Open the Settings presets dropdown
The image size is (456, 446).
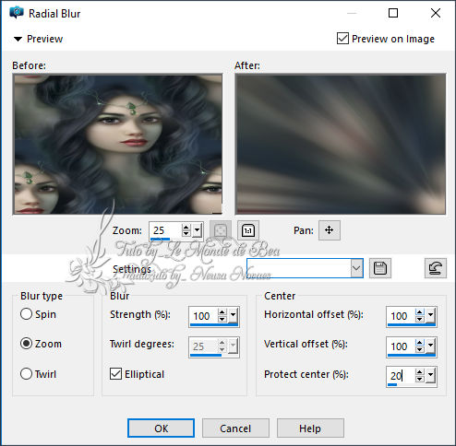point(356,268)
